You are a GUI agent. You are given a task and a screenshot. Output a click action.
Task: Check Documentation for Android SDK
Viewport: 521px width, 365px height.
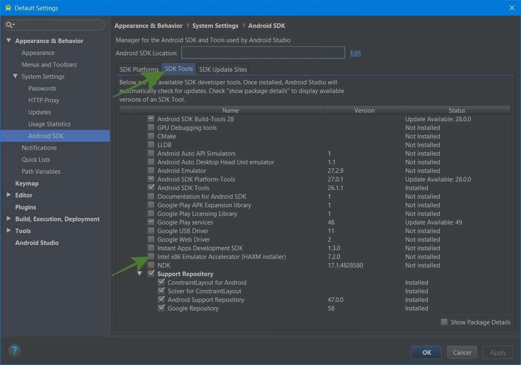pyautogui.click(x=151, y=196)
